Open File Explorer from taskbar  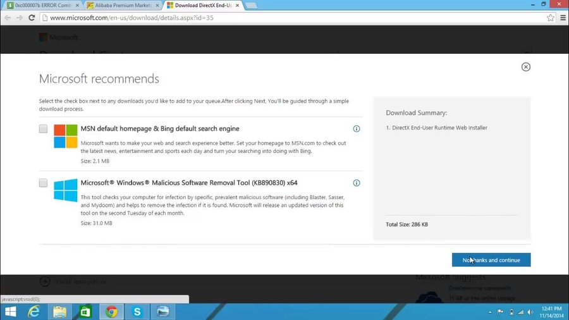tap(59, 312)
